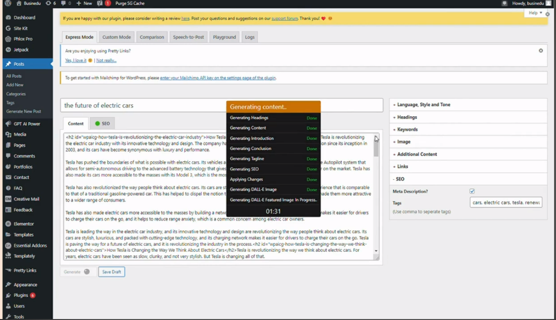Open the Dashboard sidebar item
The width and height of the screenshot is (556, 320).
24,17
